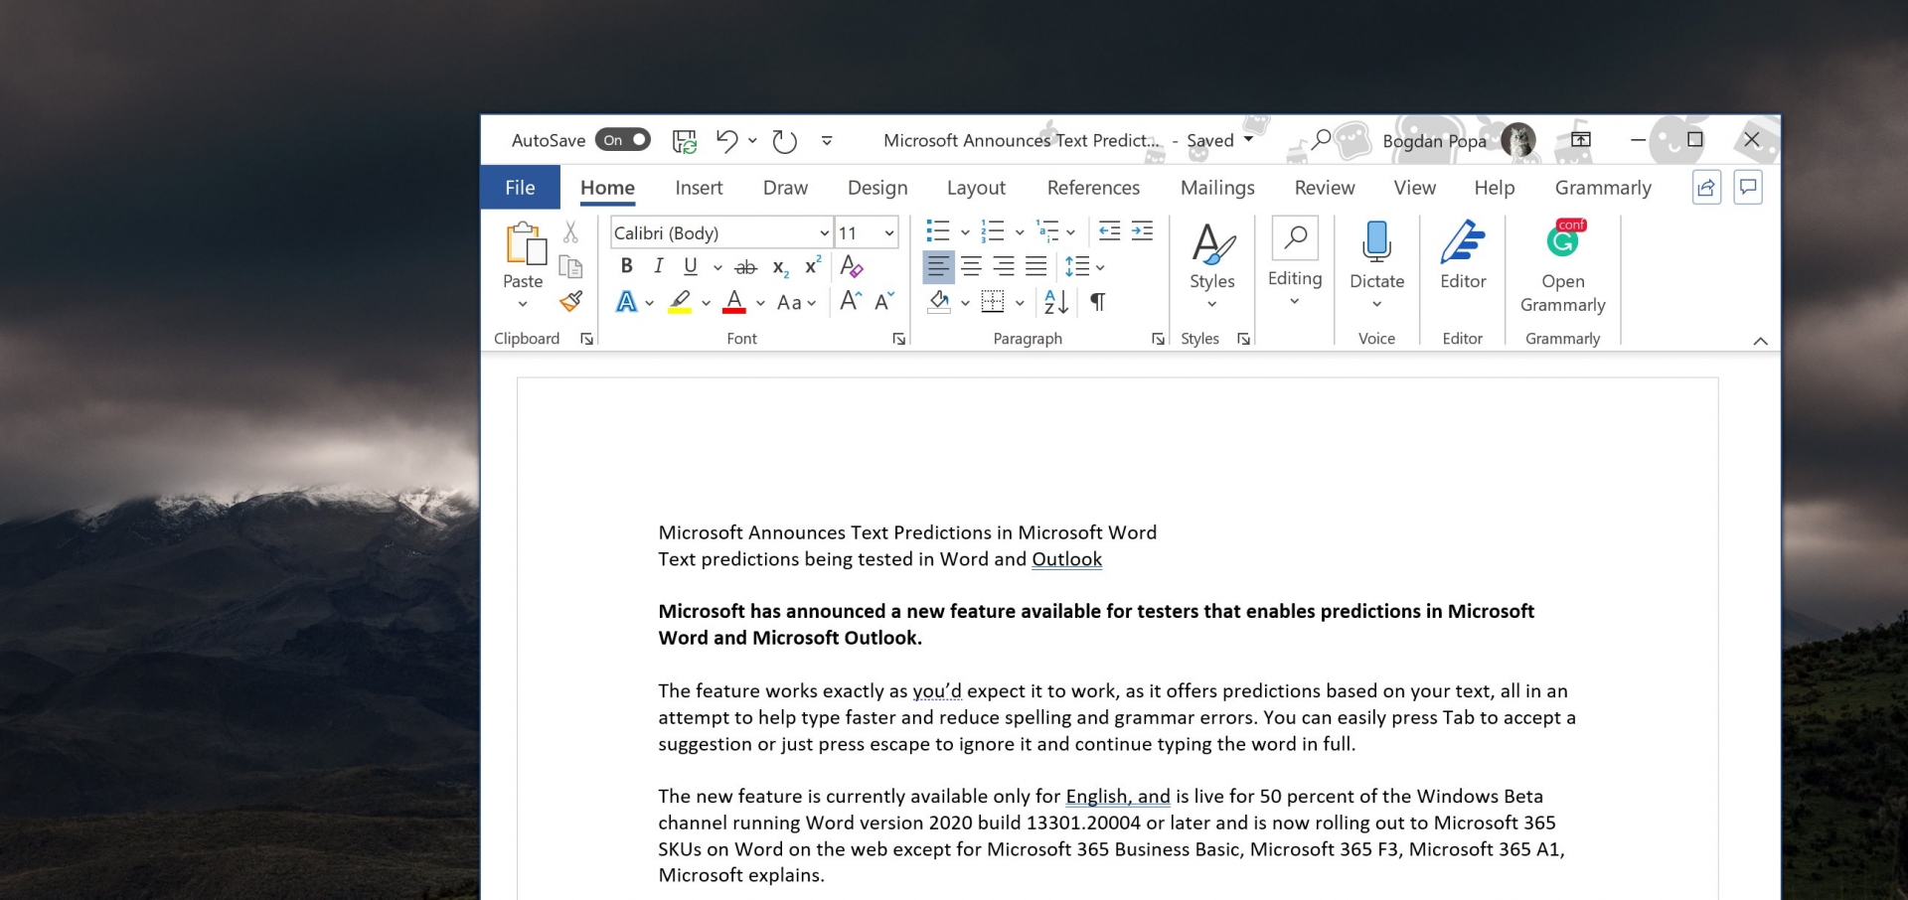This screenshot has width=1908, height=900.
Task: Click the Sort A to Z icon
Action: click(x=1055, y=302)
